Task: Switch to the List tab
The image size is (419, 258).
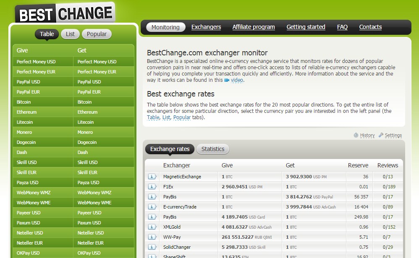Action: pyautogui.click(x=70, y=34)
